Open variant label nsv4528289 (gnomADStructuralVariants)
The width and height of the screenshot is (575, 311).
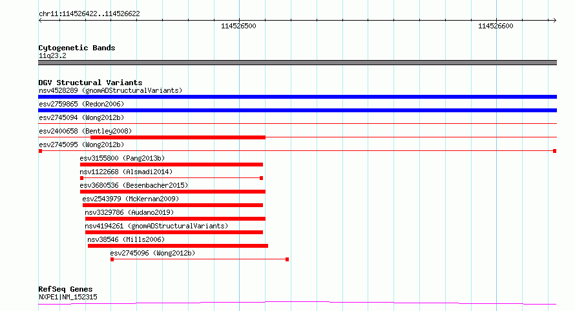click(110, 90)
